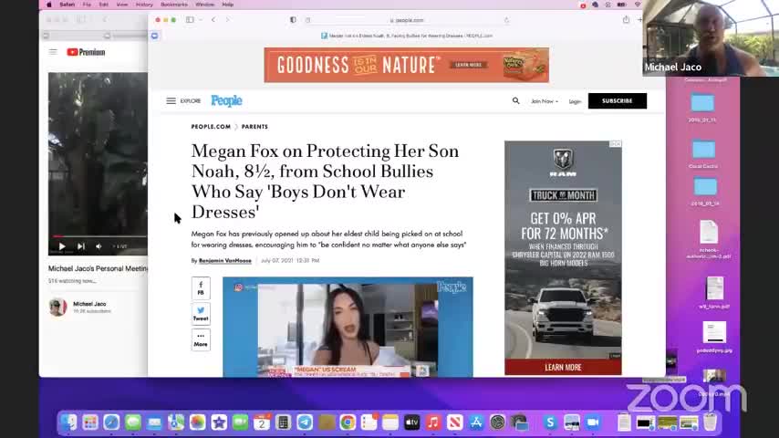The width and height of the screenshot is (779, 438).
Task: Open the PARENTS breadcrumb link
Action: click(x=254, y=127)
